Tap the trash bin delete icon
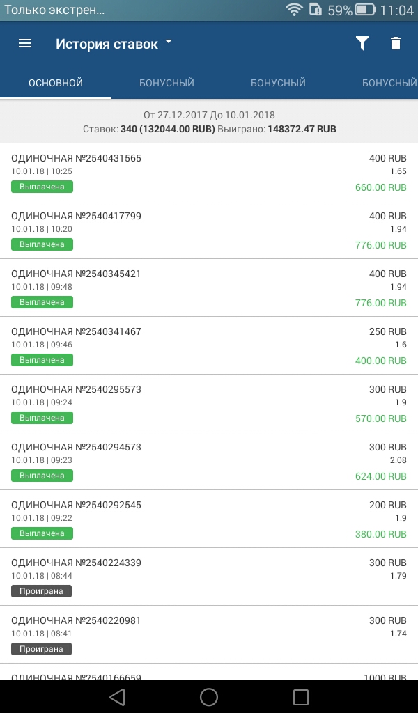 click(396, 43)
